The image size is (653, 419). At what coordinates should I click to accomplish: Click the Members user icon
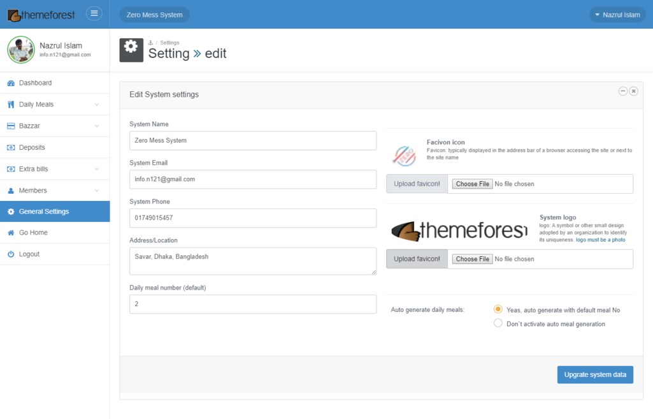11,191
